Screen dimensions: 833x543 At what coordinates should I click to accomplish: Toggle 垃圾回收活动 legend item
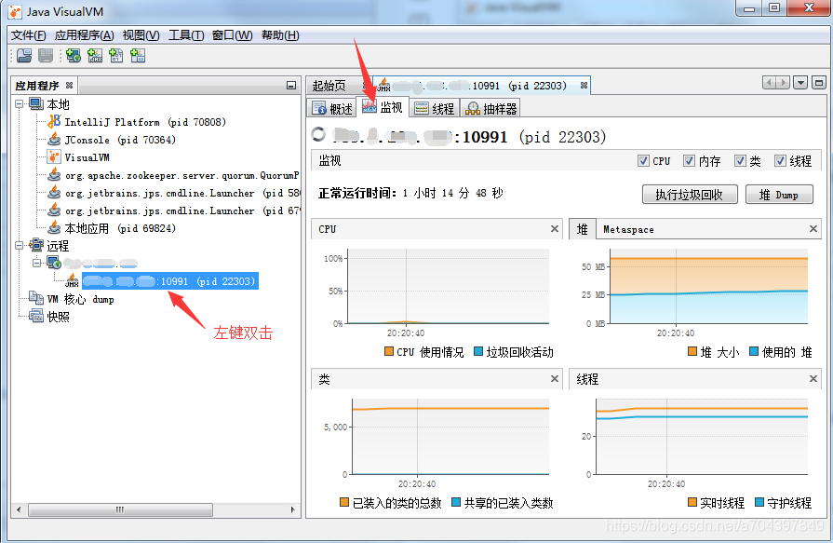click(514, 351)
